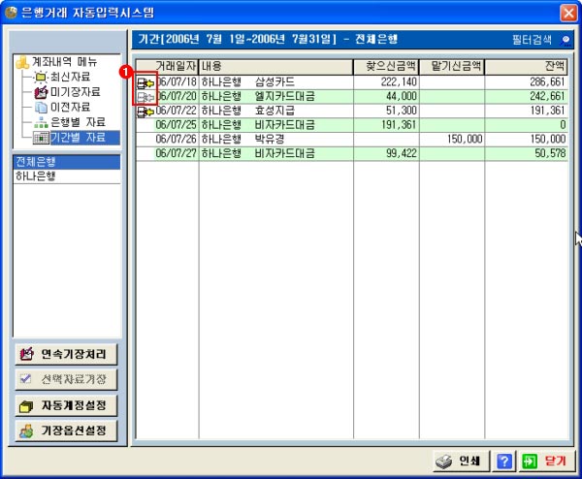Click withdrawal amount 191,361
This screenshot has width=582, height=479.
coord(399,125)
